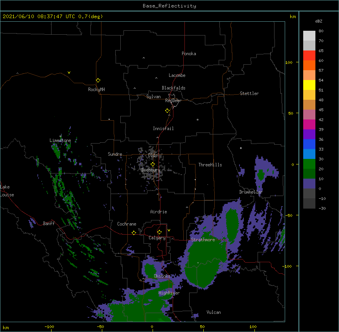This screenshot has width=339, height=332.
Task: Click the Banff label
Action: (x=49, y=224)
